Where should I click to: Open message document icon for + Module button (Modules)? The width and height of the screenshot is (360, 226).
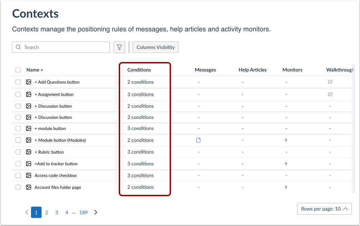(x=198, y=140)
